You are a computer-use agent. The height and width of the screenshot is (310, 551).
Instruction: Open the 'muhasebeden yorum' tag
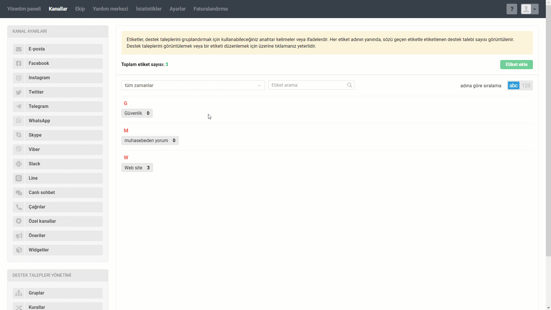coord(146,140)
